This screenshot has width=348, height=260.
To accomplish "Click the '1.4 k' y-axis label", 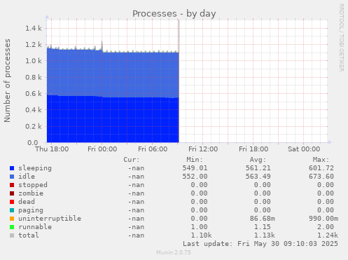I will tap(34, 29).
